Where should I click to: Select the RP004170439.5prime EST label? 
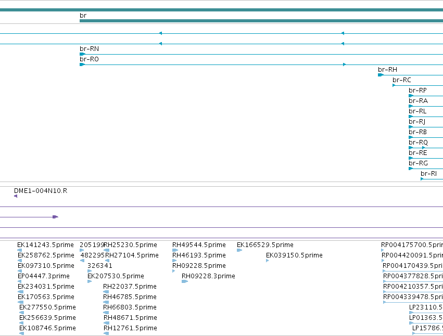click(413, 266)
